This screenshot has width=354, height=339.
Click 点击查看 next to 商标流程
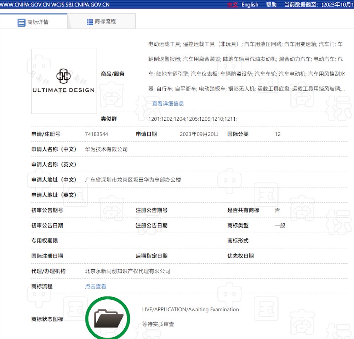[x=95, y=286]
